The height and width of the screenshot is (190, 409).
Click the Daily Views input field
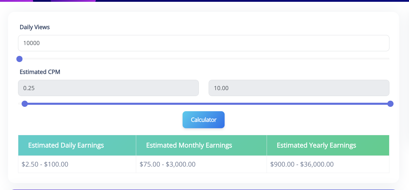[x=203, y=43]
